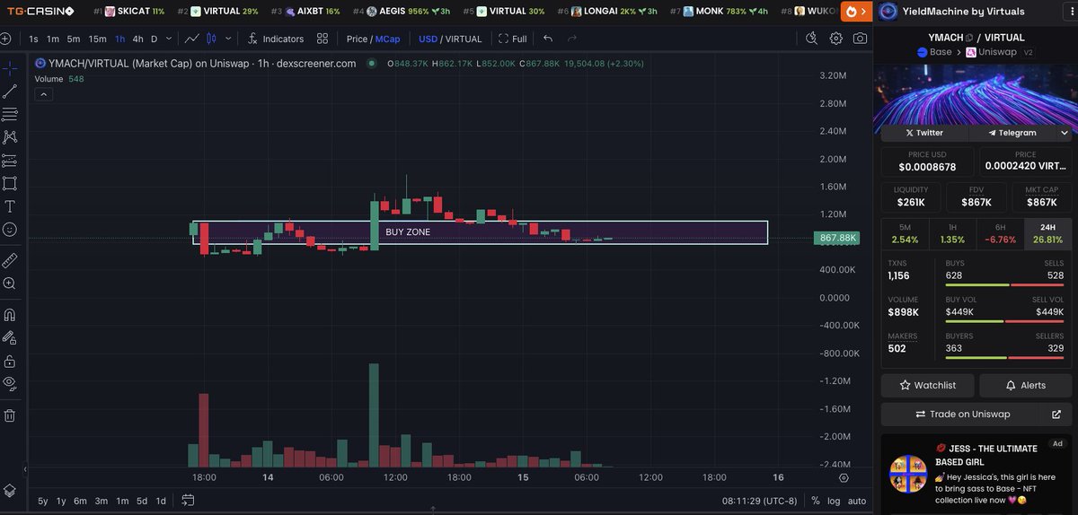
Task: Add a symbol to compare
Action: click(x=5, y=39)
